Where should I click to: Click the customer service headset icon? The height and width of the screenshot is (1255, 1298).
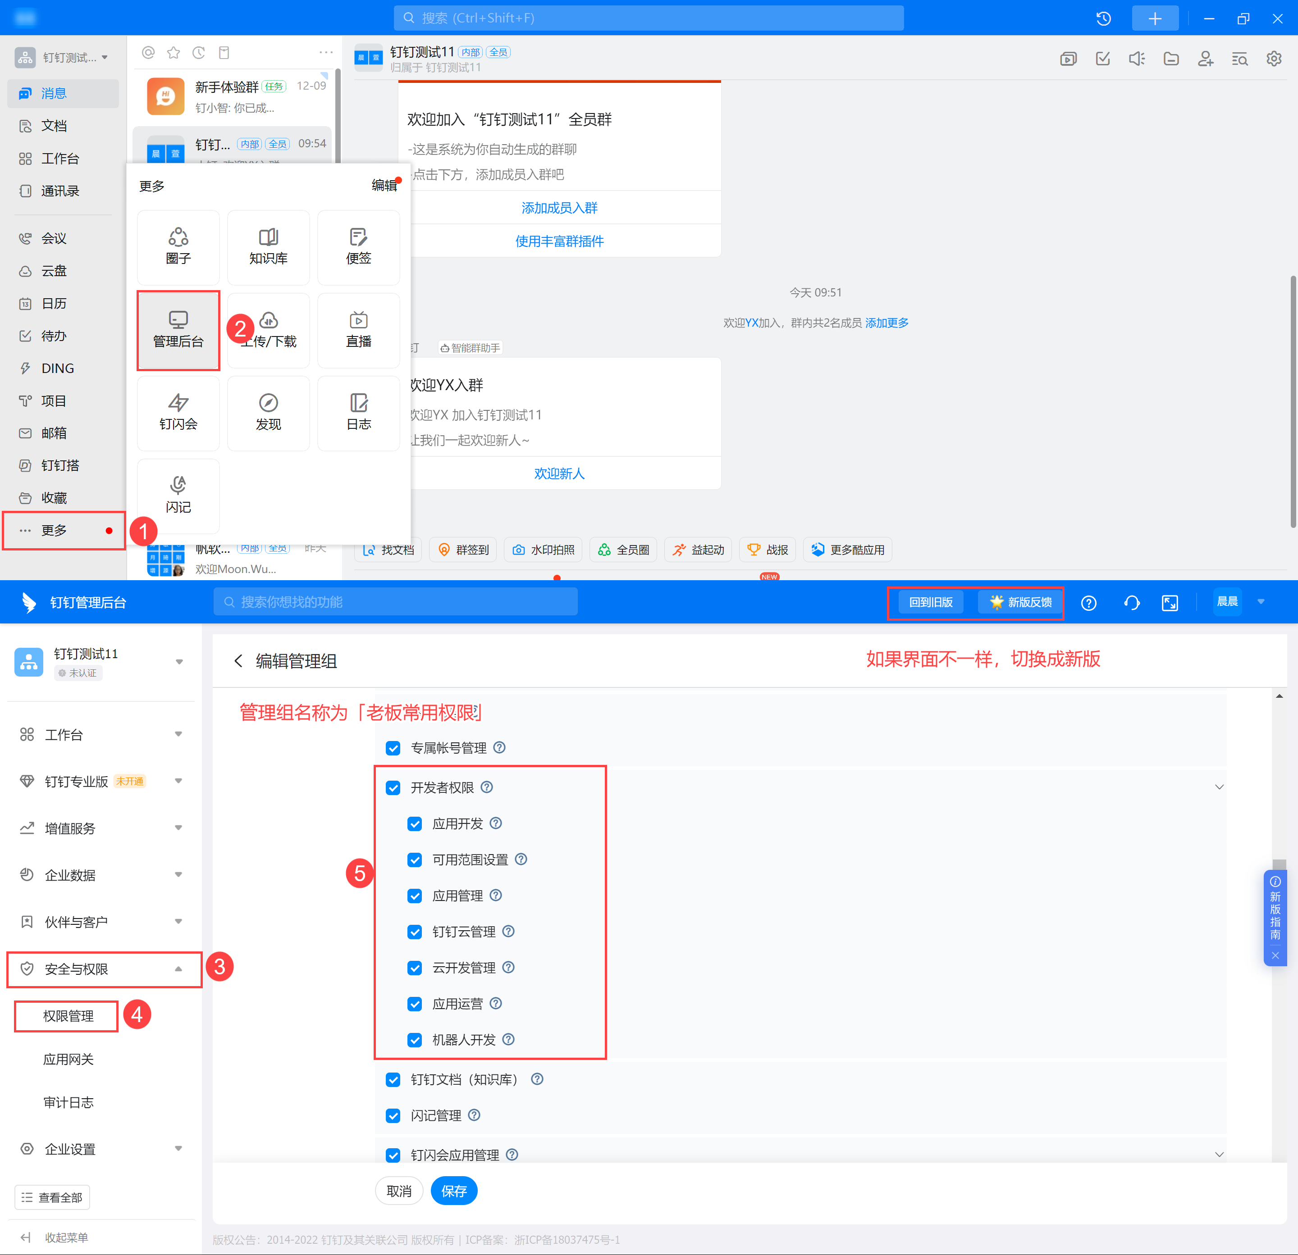pyautogui.click(x=1132, y=602)
